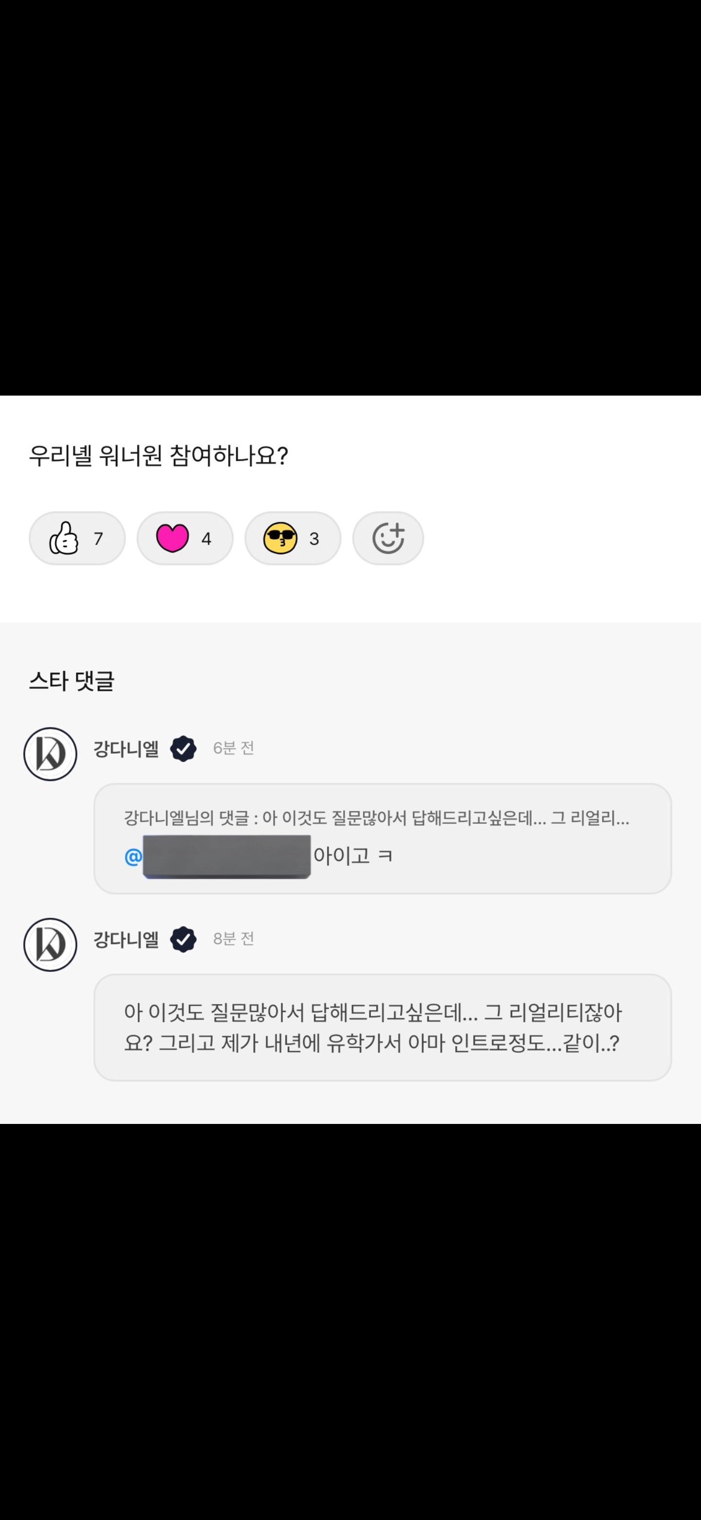The height and width of the screenshot is (1520, 701).
Task: Tap the blue @ mention in reply
Action: coord(133,856)
